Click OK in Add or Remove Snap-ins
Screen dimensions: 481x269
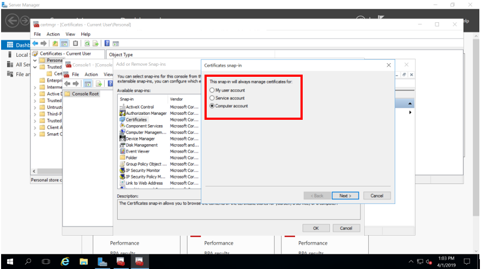[x=316, y=228]
